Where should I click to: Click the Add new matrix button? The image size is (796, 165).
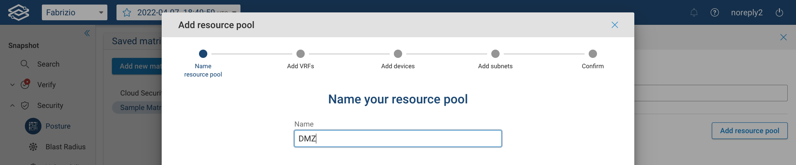[137, 66]
